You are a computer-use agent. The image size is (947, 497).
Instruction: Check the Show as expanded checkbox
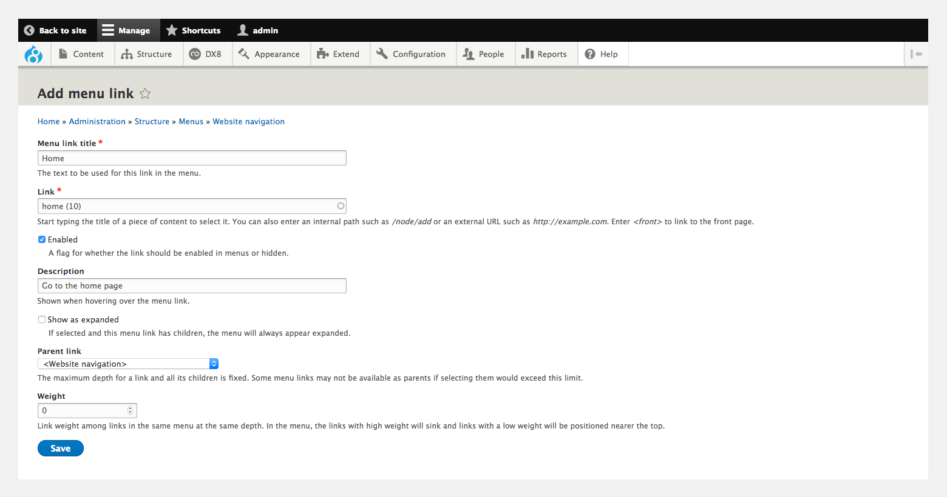(42, 319)
